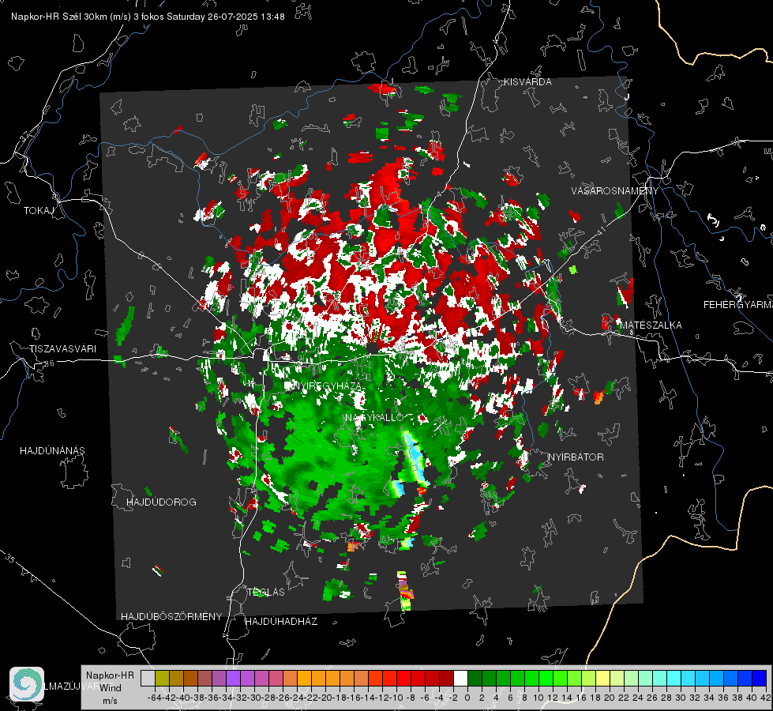The width and height of the screenshot is (773, 711).
Task: Click the FEHÉRGYARMAT label at the map edge
Action: (x=737, y=305)
